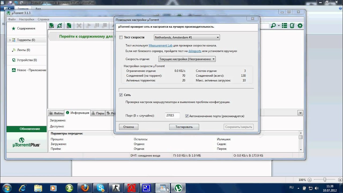Select Торренты (0) in sidebar

pyautogui.click(x=27, y=40)
